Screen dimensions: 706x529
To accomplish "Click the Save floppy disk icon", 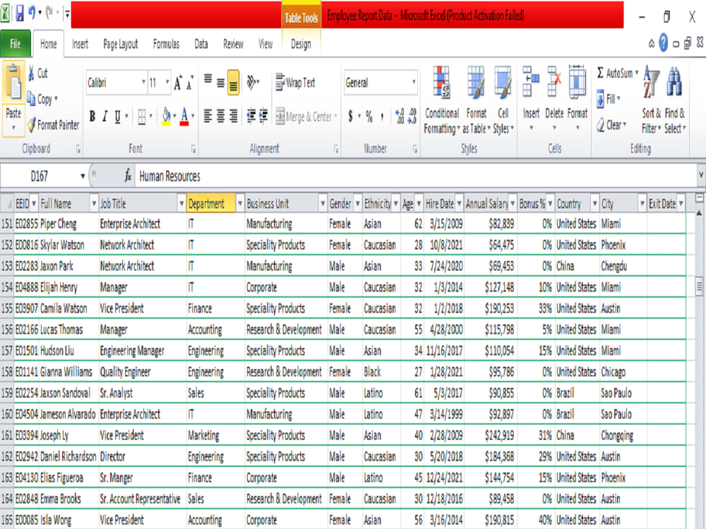I will pyautogui.click(x=20, y=13).
